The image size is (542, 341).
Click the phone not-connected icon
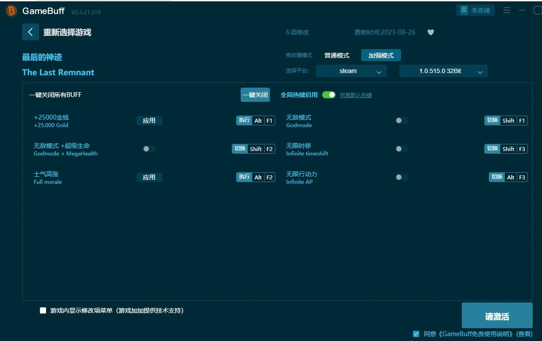coord(464,10)
